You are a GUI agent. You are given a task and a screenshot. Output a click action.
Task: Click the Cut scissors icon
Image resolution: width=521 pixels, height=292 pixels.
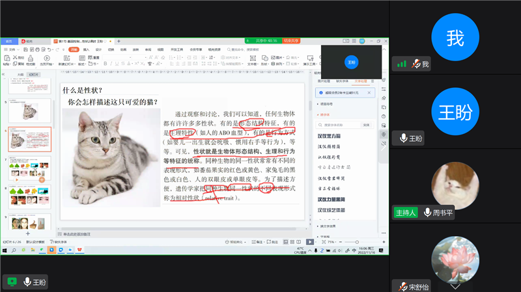point(15,57)
